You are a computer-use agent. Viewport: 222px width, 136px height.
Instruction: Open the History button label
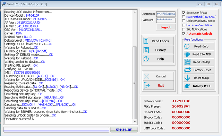pyautogui.click(x=160, y=50)
